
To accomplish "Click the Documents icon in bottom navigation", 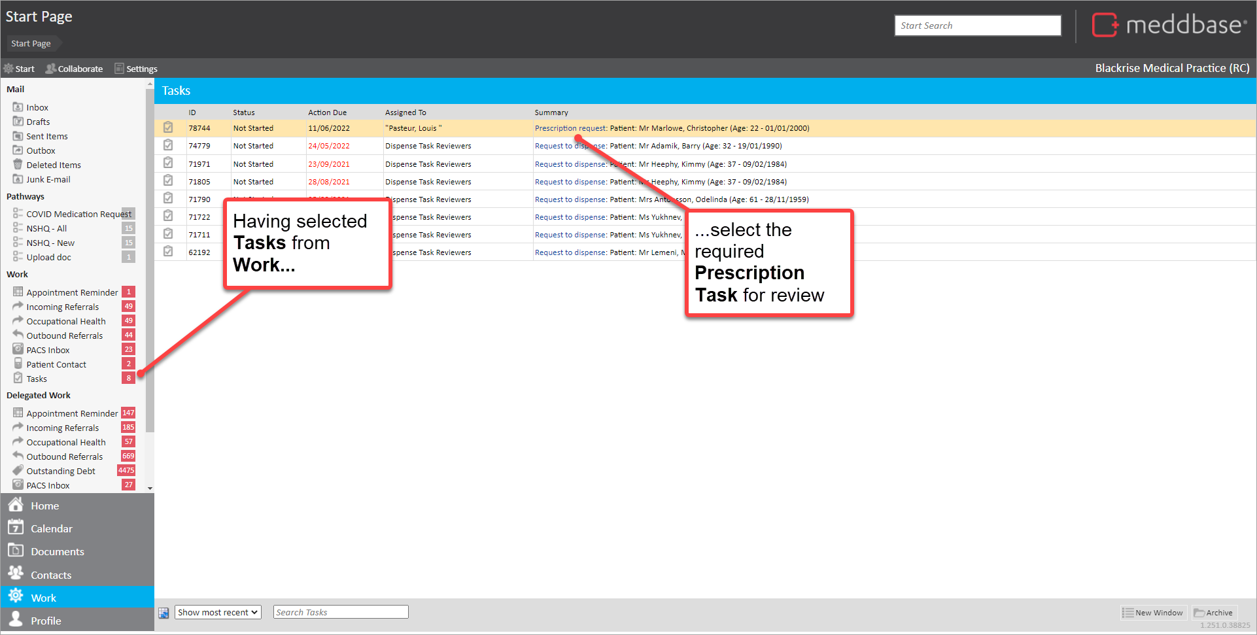I will tap(16, 551).
